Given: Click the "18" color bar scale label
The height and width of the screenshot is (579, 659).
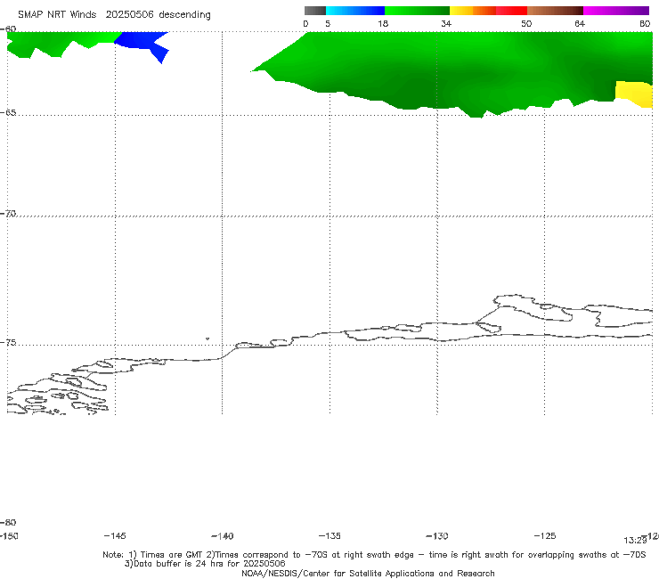Looking at the screenshot, I should 383,24.
